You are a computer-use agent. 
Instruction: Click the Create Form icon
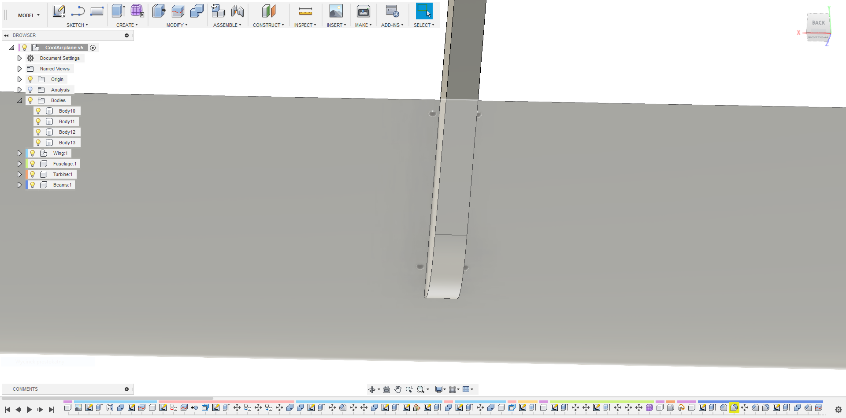[x=137, y=11]
